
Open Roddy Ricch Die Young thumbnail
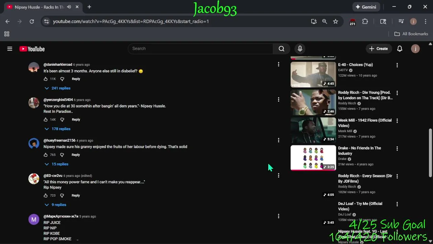coord(313,102)
